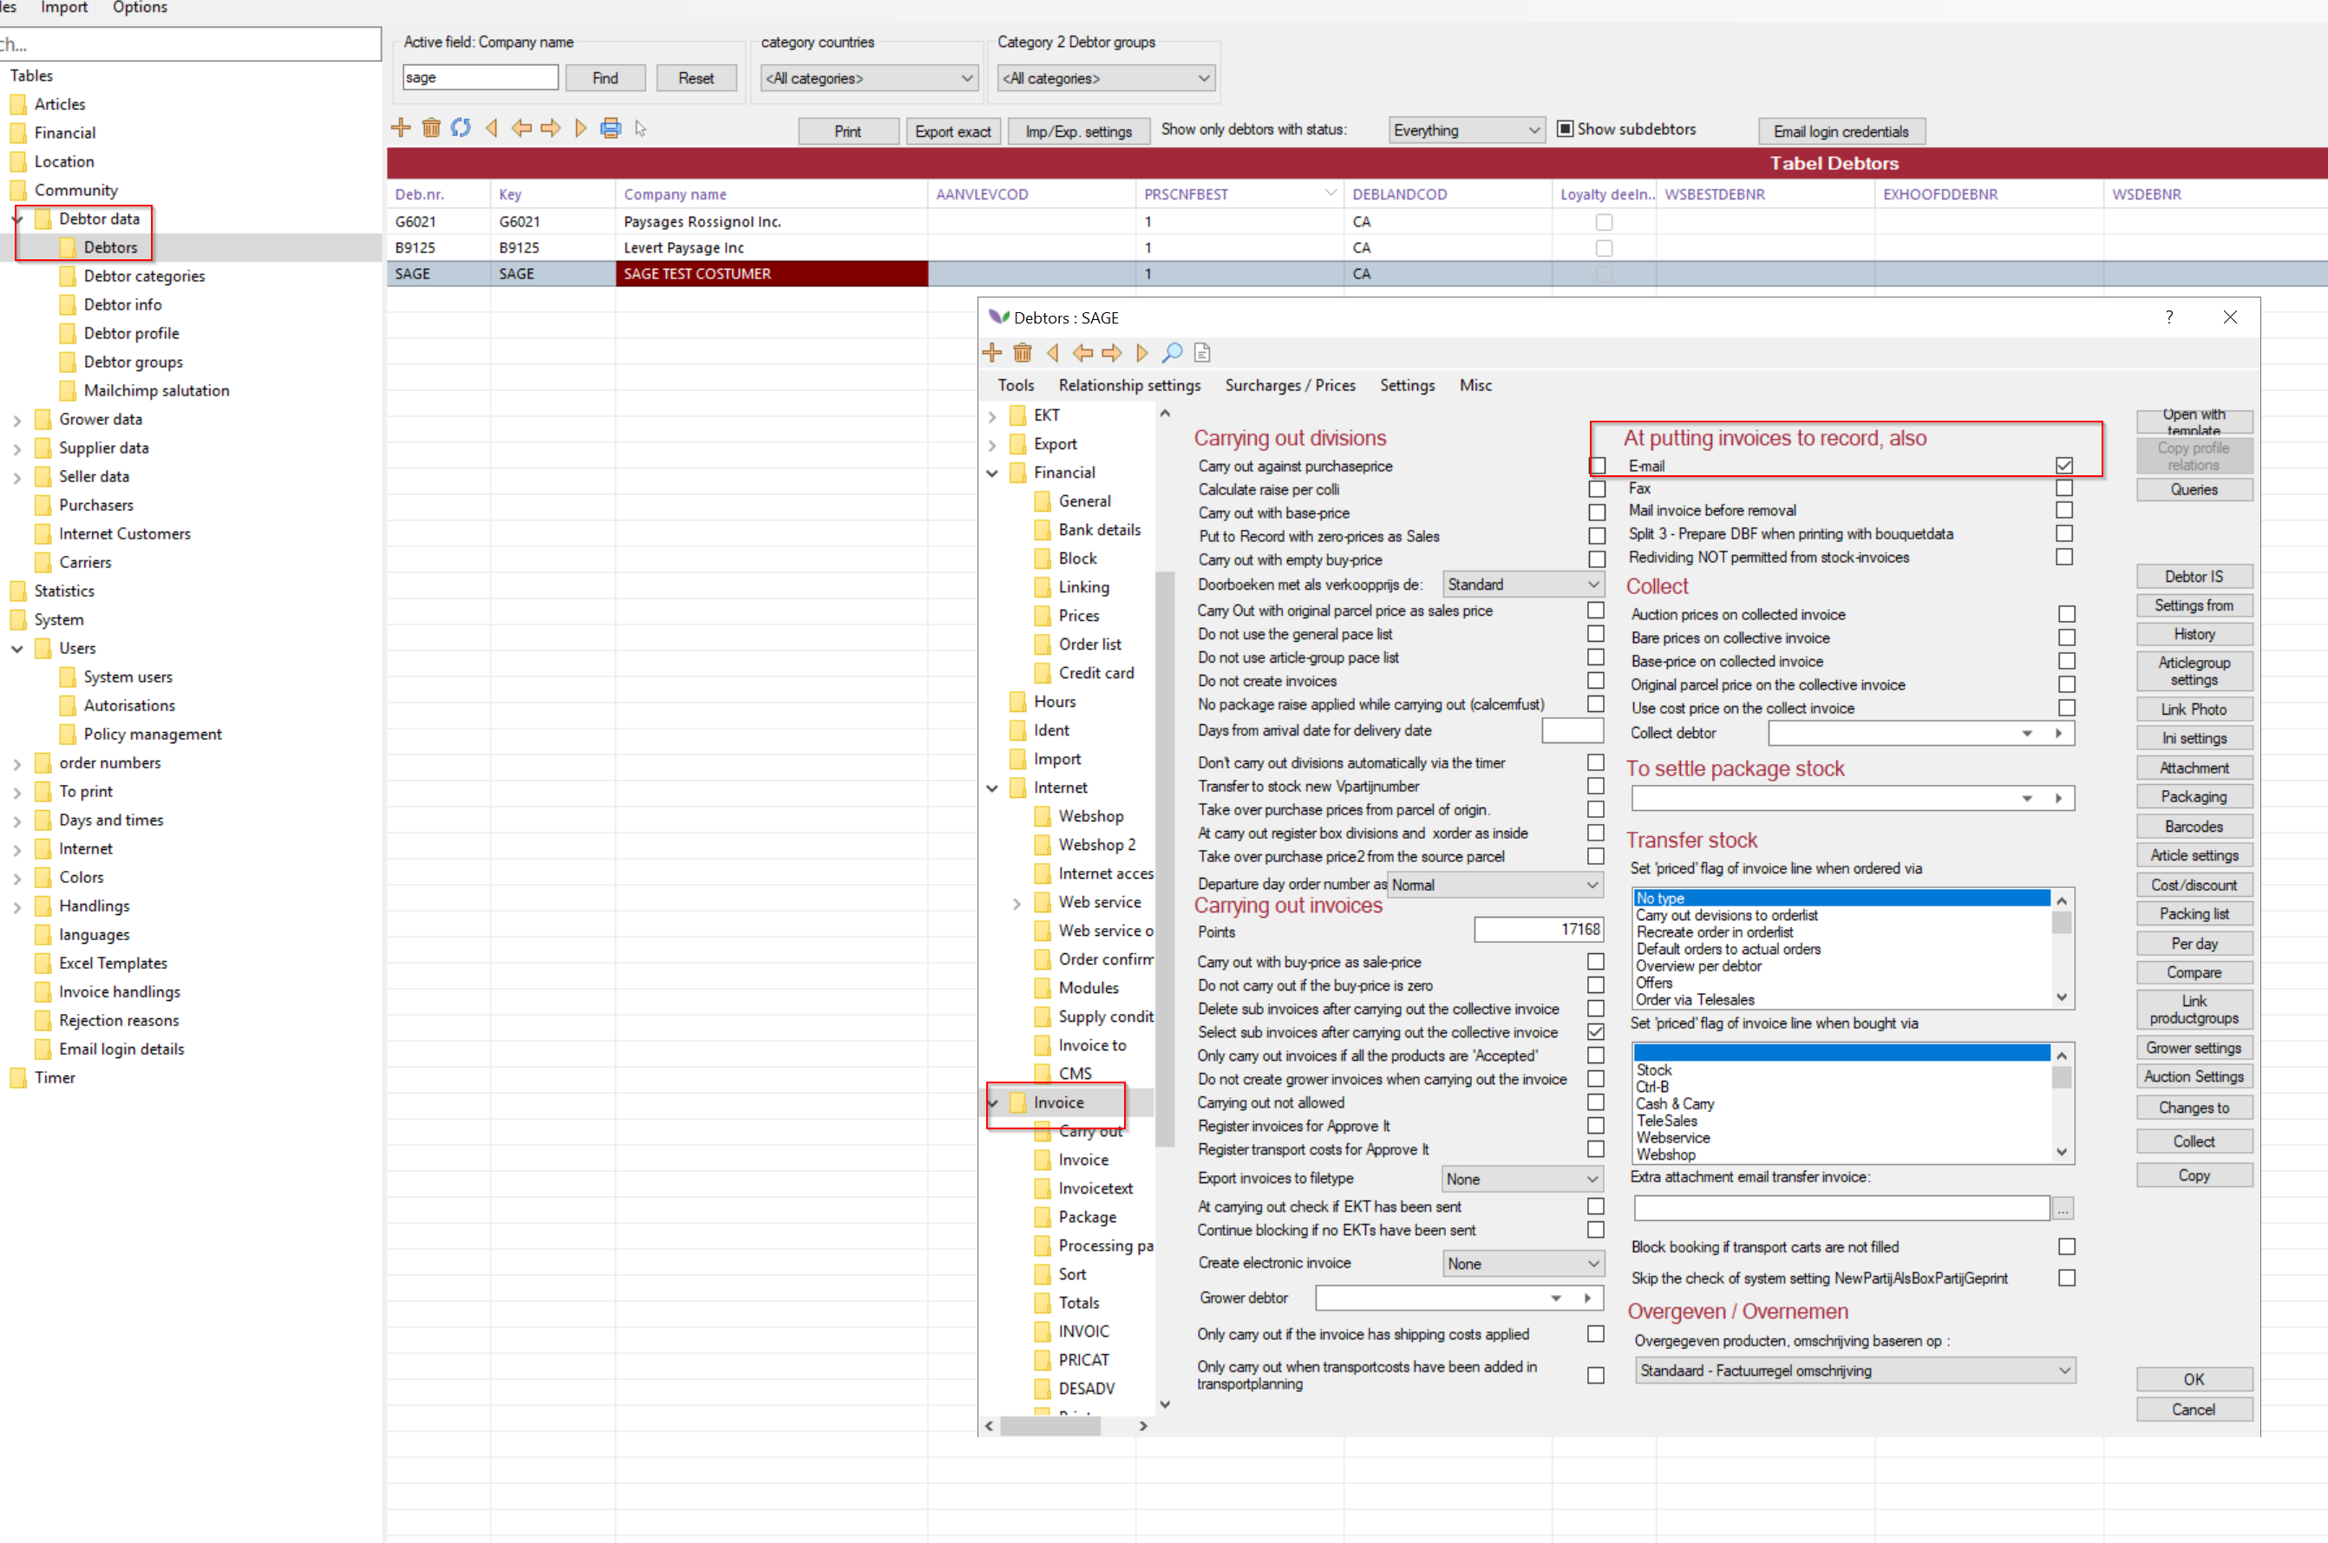
Task: Click the left arrow previous icon in main toolbar
Action: [521, 127]
